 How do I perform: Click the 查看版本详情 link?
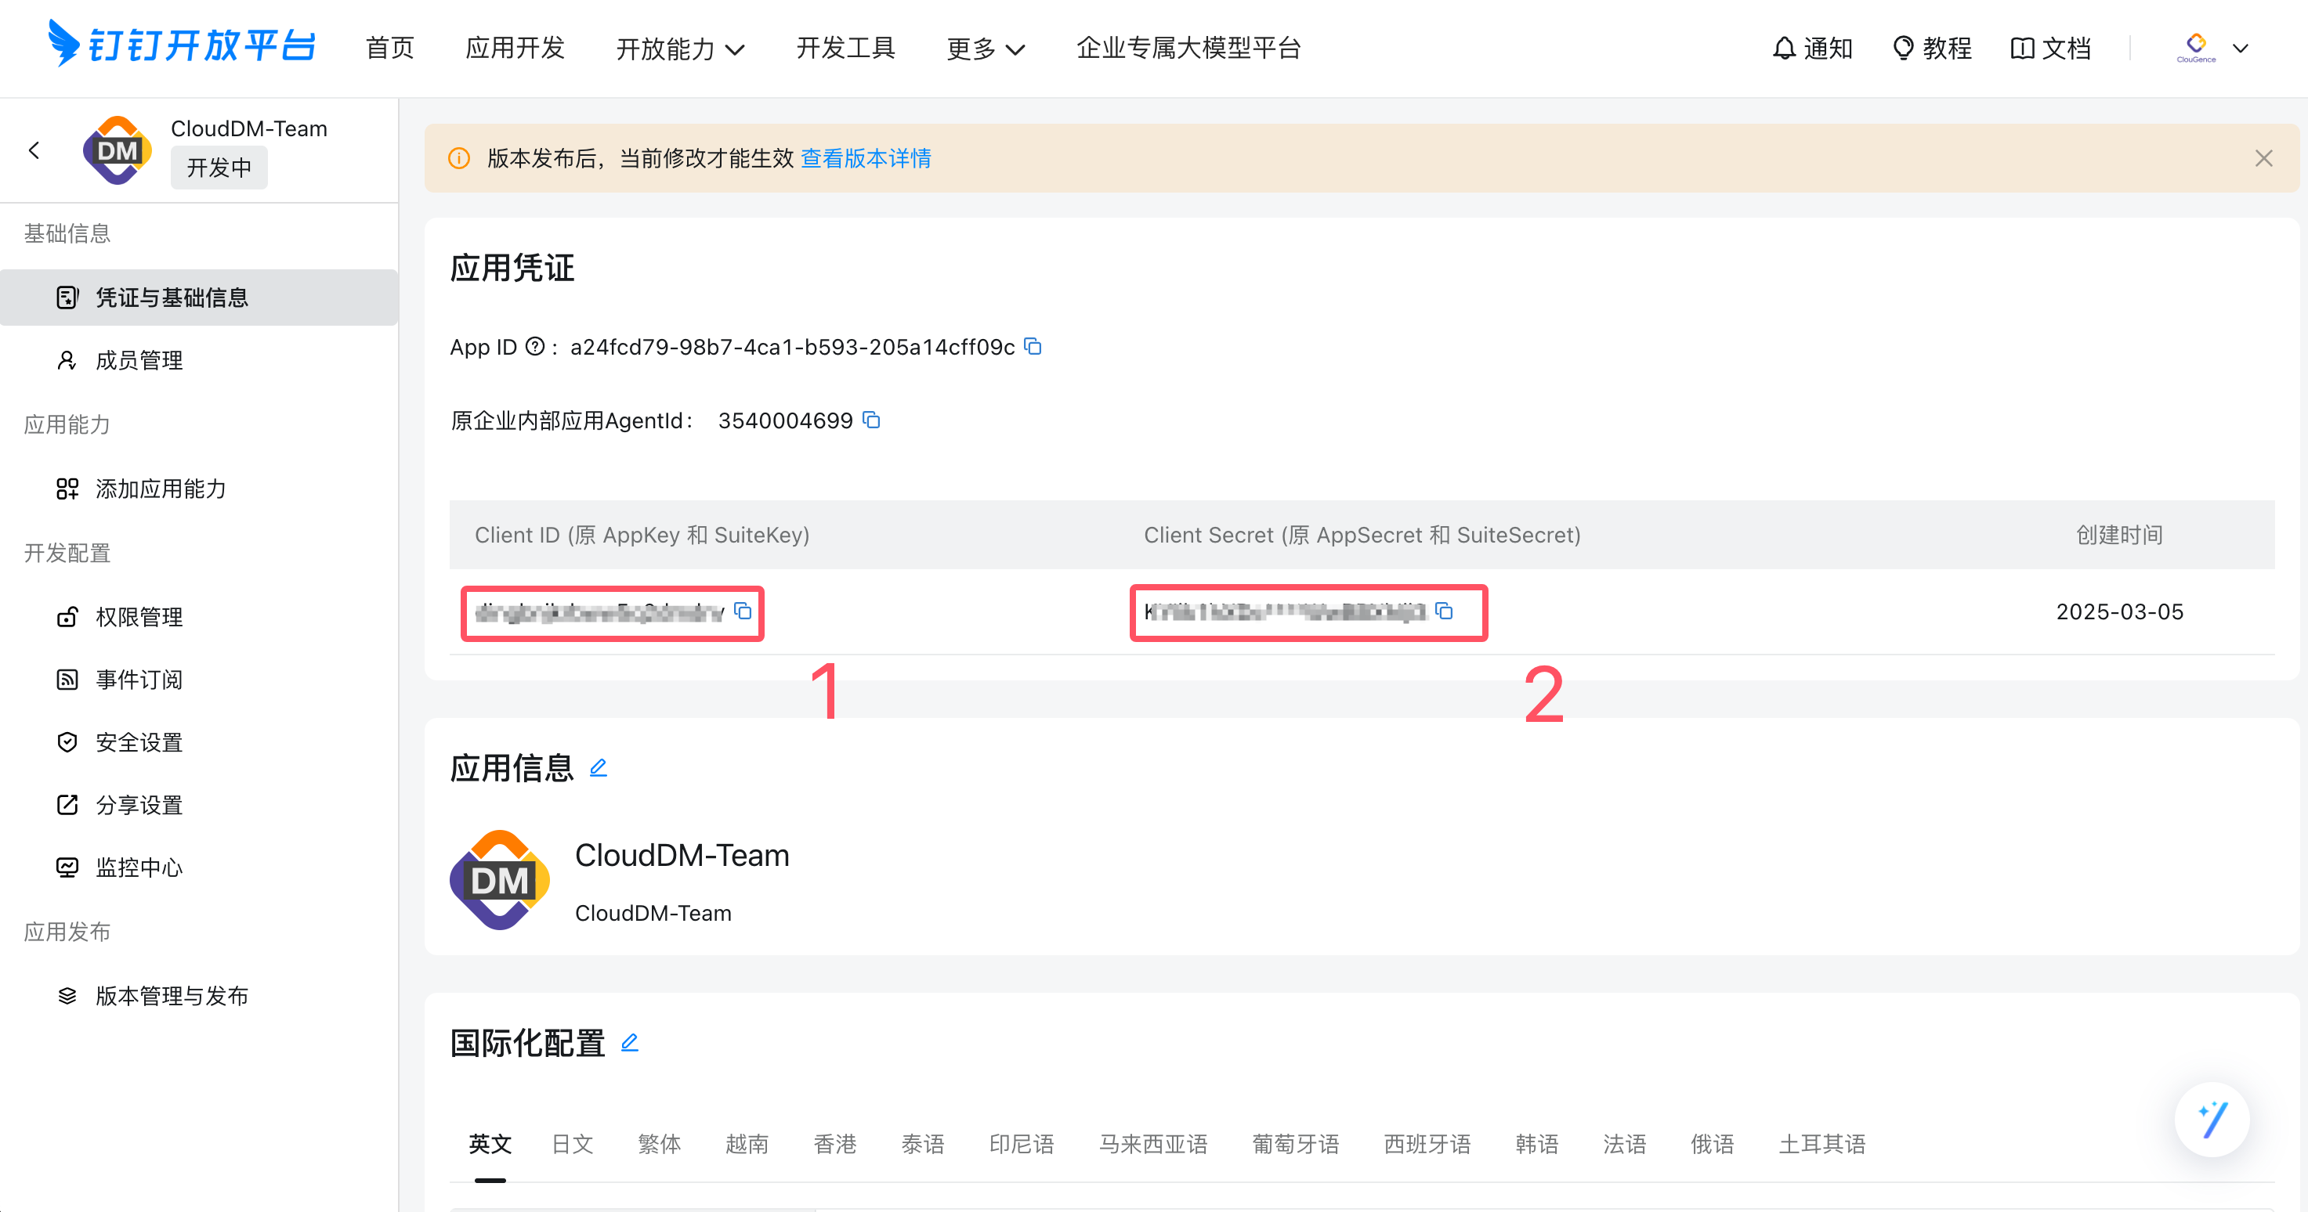coord(866,158)
